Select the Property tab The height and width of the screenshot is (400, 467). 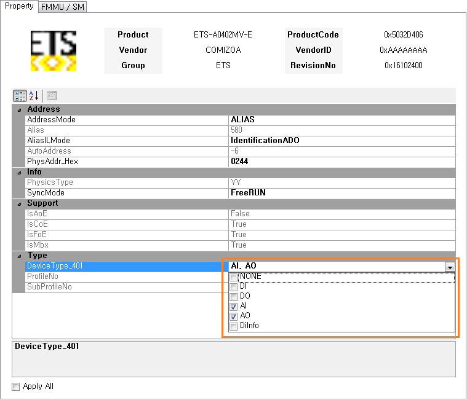point(19,6)
